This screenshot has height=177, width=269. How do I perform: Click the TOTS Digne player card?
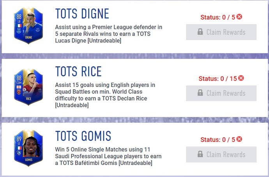[x=28, y=26]
